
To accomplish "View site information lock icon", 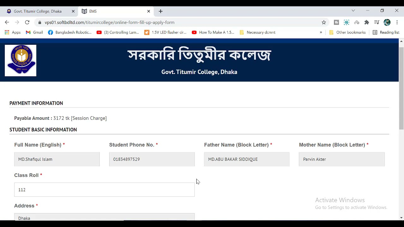I will click(x=39, y=22).
